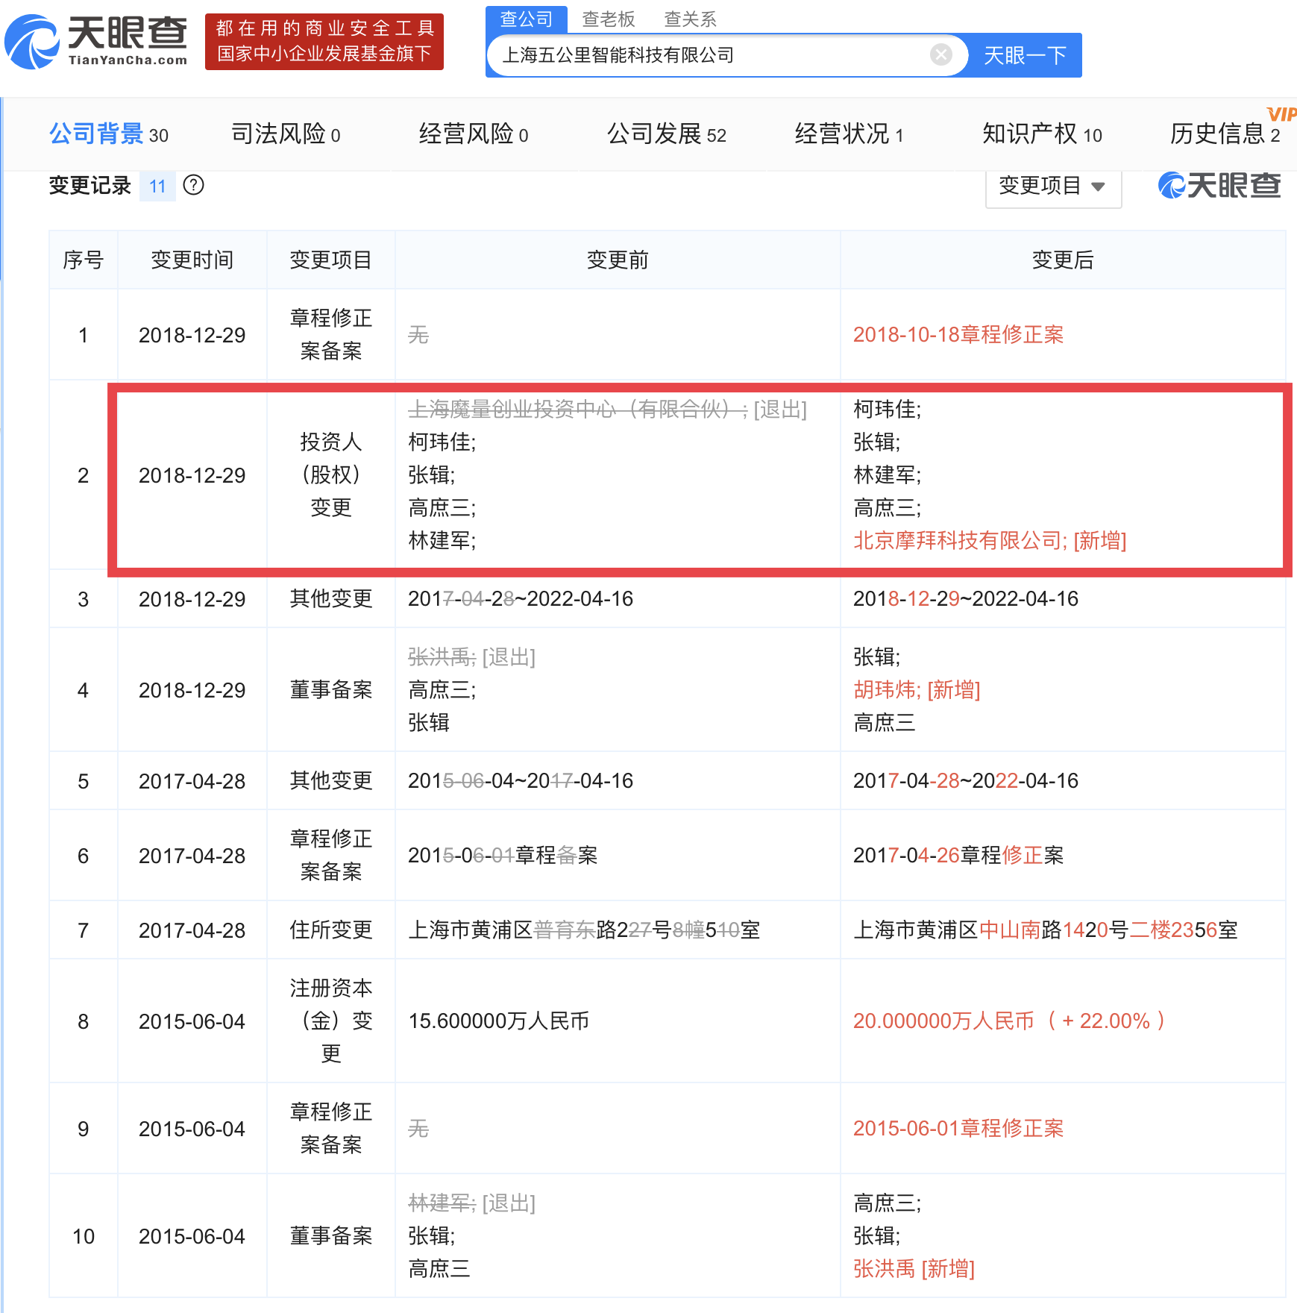Viewport: 1297px width, 1313px height.
Task: Click 张洪禹; [退出] in row 4
Action: coord(471,656)
